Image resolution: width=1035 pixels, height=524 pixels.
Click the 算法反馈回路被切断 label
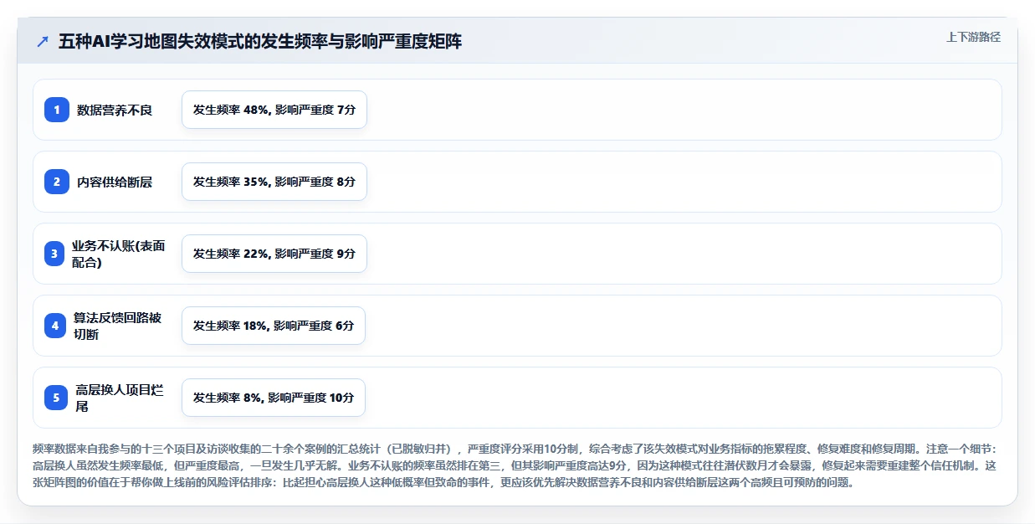pos(118,326)
